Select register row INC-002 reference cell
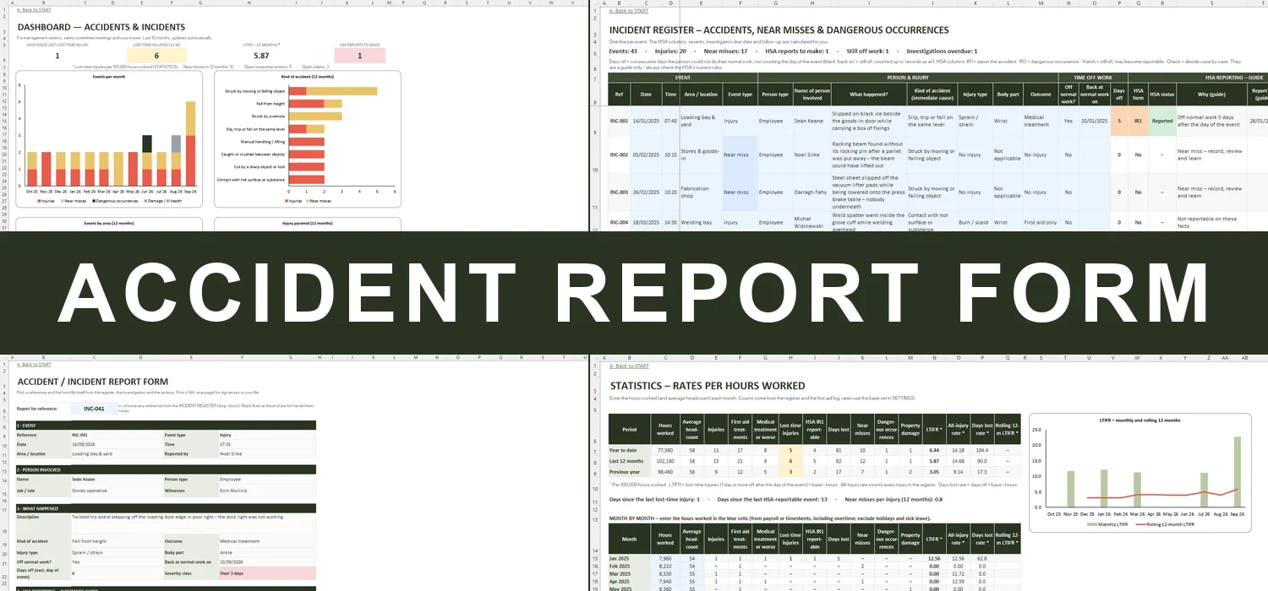Image resolution: width=1268 pixels, height=591 pixels. [x=620, y=155]
